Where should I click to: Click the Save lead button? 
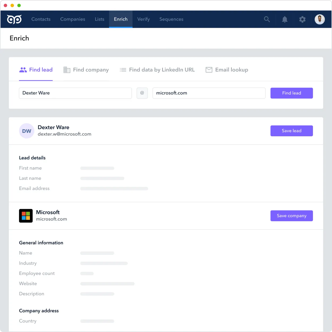coord(292,131)
